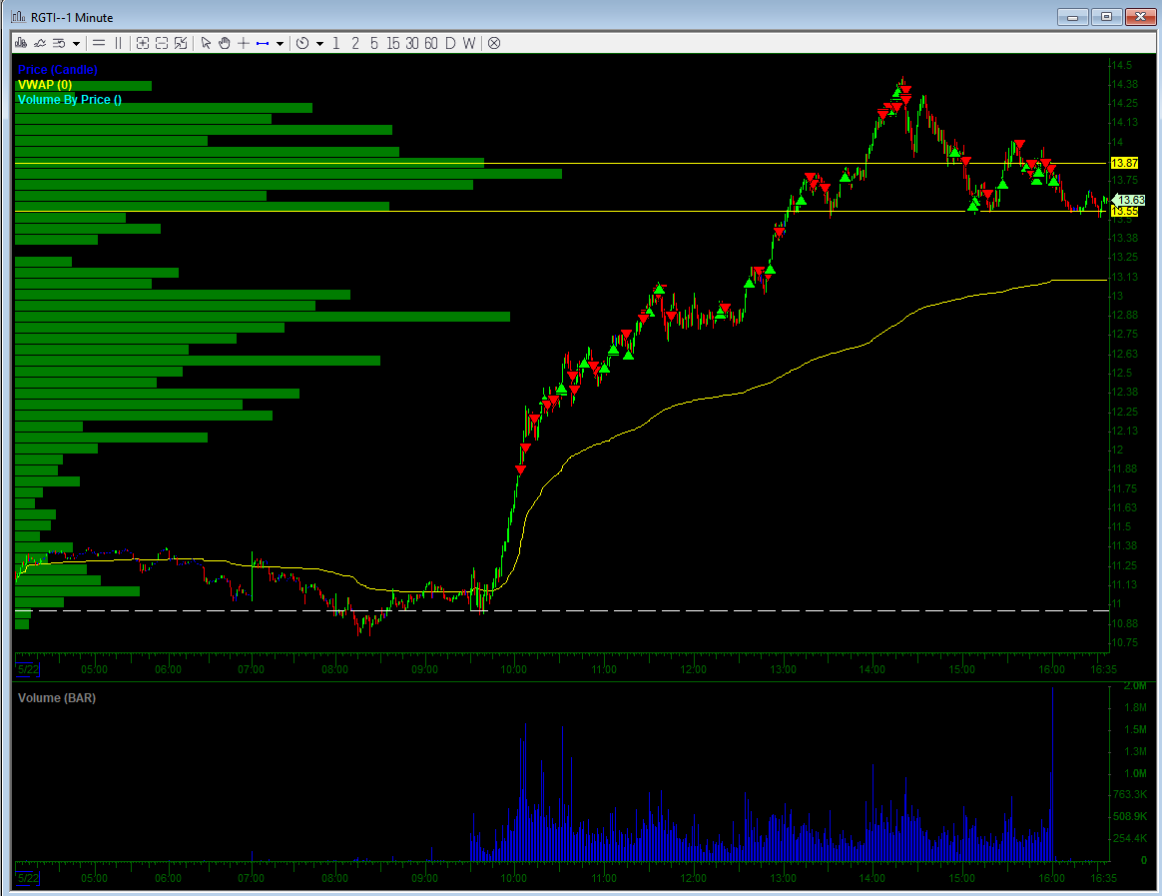Click the chart settings list icon
Image resolution: width=1162 pixels, height=896 pixels.
pos(59,43)
